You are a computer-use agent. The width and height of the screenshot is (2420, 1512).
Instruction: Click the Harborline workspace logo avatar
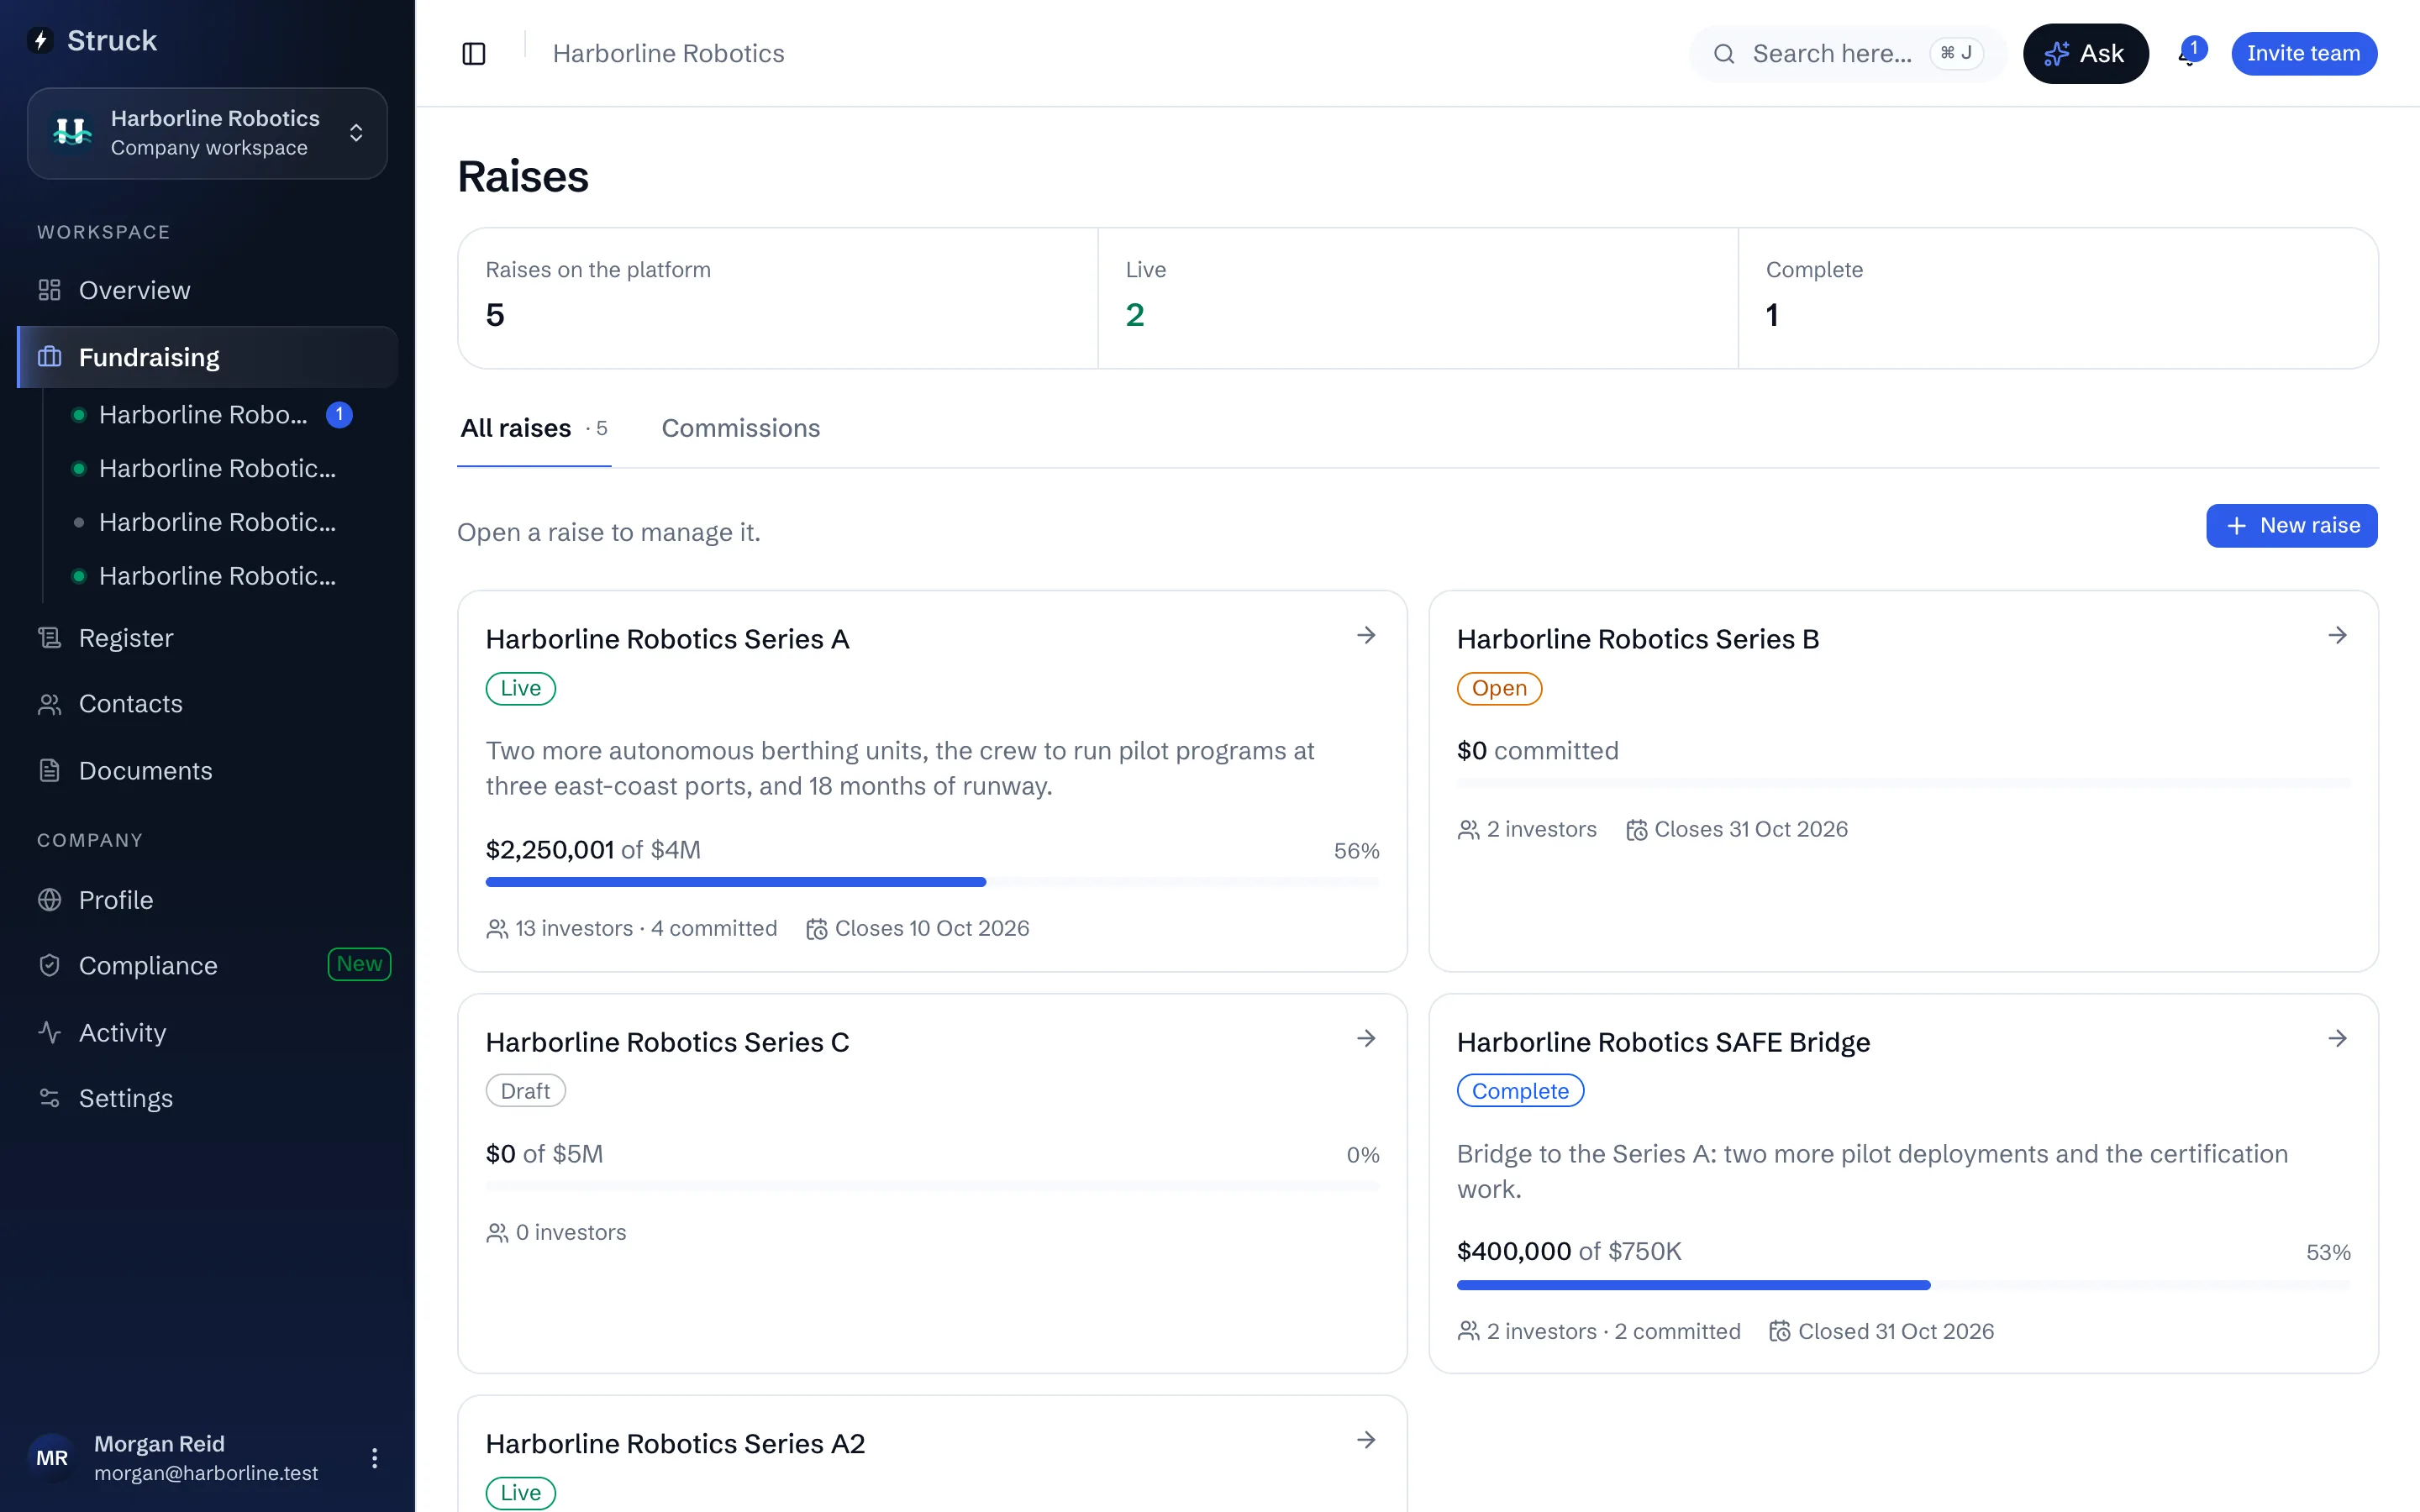pos(72,133)
